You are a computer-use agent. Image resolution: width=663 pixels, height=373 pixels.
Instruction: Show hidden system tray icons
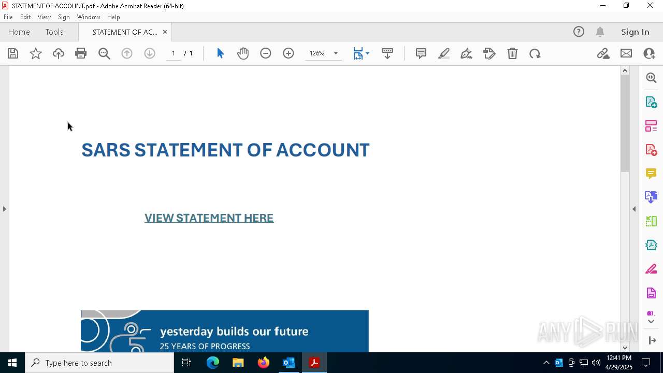tap(546, 363)
